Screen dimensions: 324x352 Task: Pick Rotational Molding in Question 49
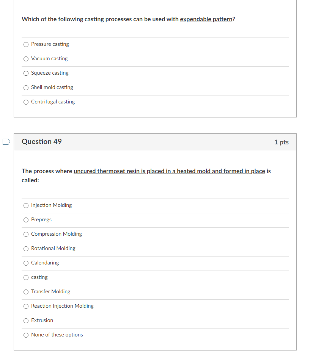click(26, 249)
